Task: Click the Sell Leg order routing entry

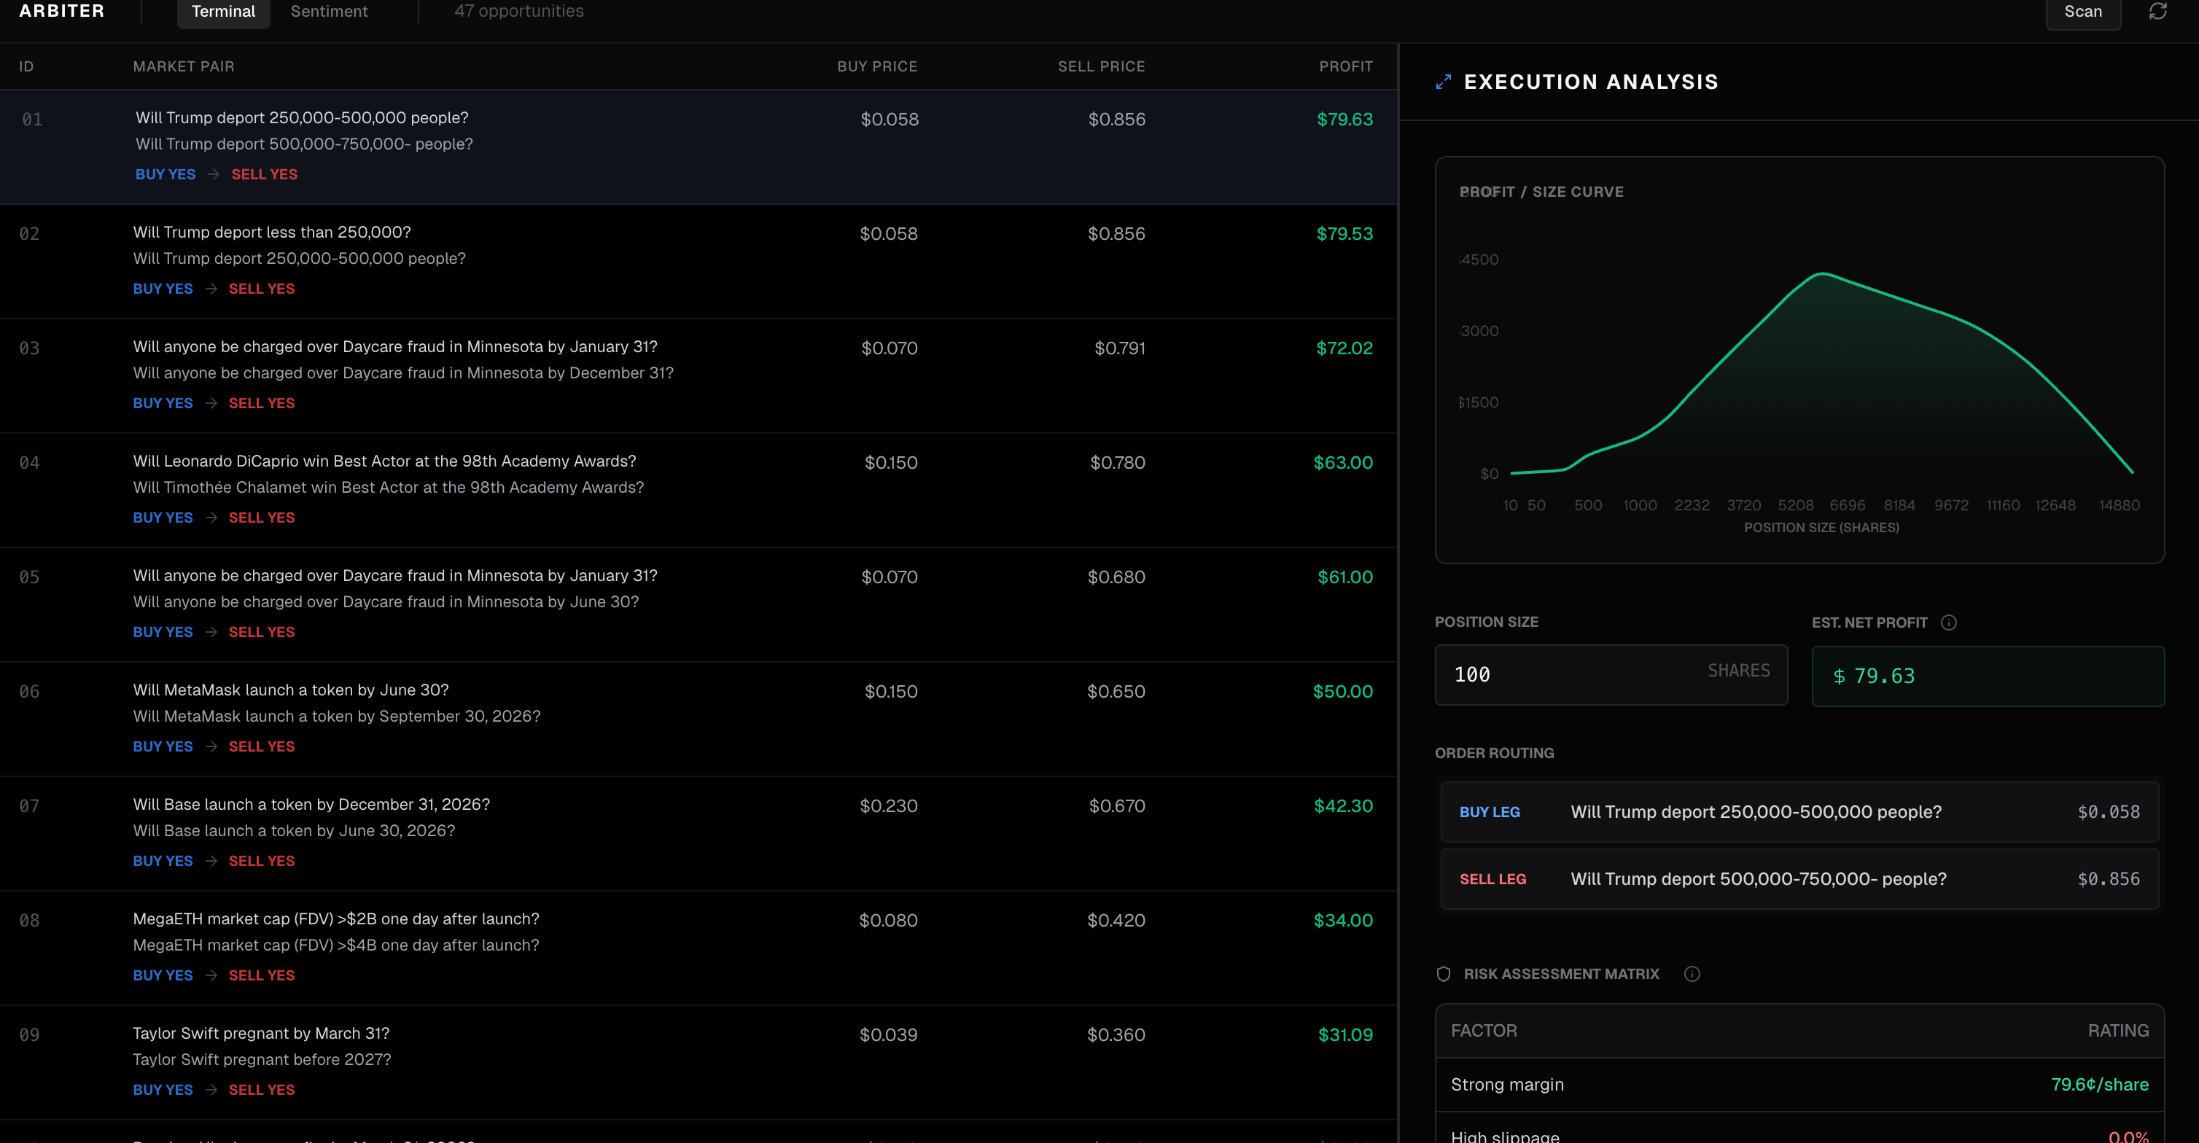Action: 1799,879
